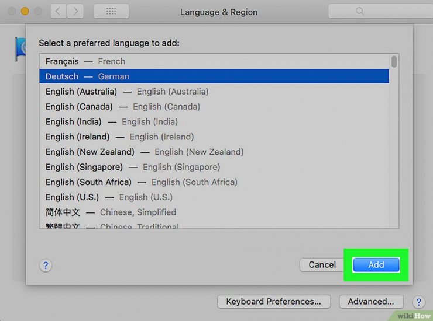Image resolution: width=433 pixels, height=321 pixels.
Task: Click the sheet's help question mark button
Action: coord(46,266)
